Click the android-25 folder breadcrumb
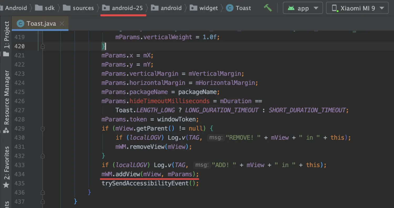 [122, 8]
